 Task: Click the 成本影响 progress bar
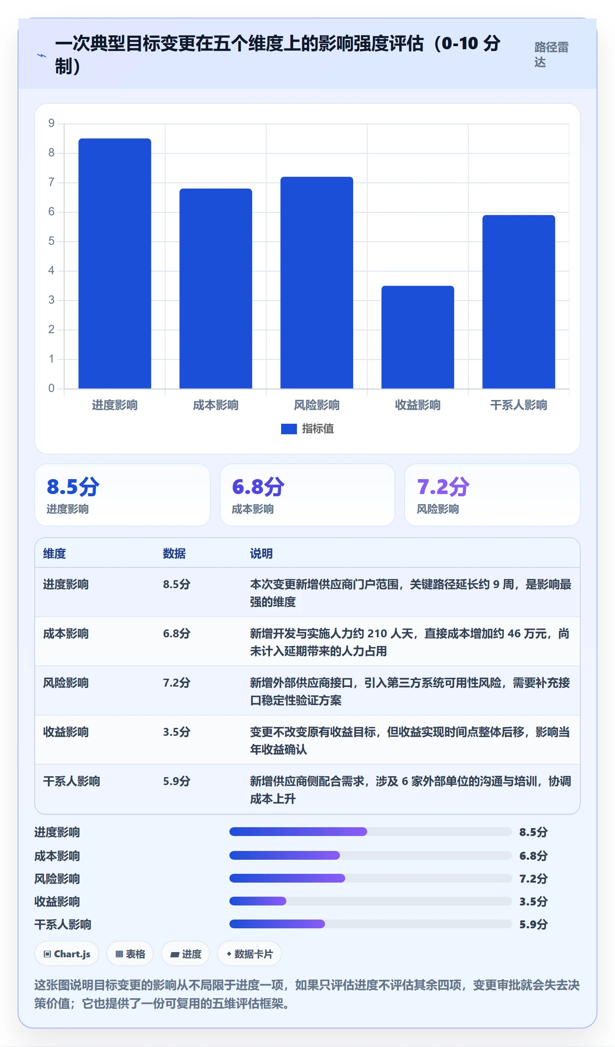[371, 855]
